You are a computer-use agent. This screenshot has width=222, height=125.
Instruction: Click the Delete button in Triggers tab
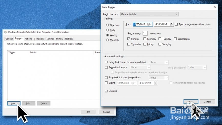click(44, 103)
